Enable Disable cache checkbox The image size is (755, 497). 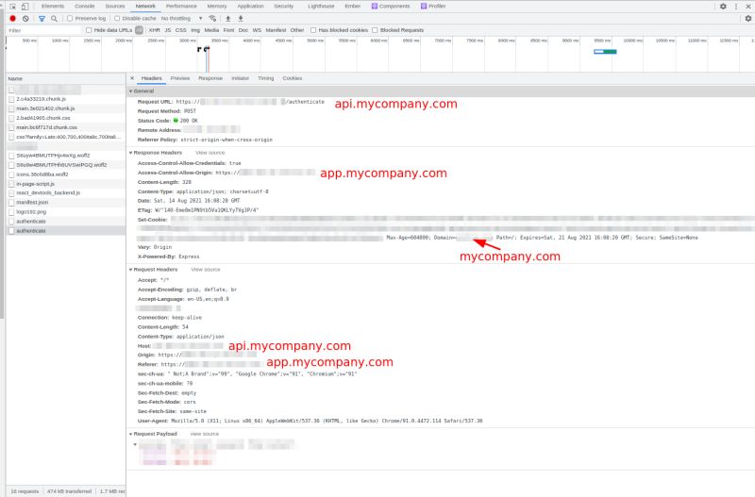pos(117,18)
